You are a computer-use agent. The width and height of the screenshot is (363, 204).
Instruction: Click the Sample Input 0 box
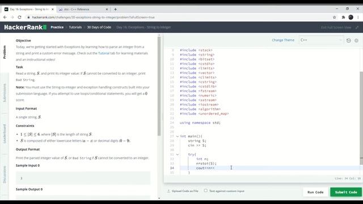[83, 178]
